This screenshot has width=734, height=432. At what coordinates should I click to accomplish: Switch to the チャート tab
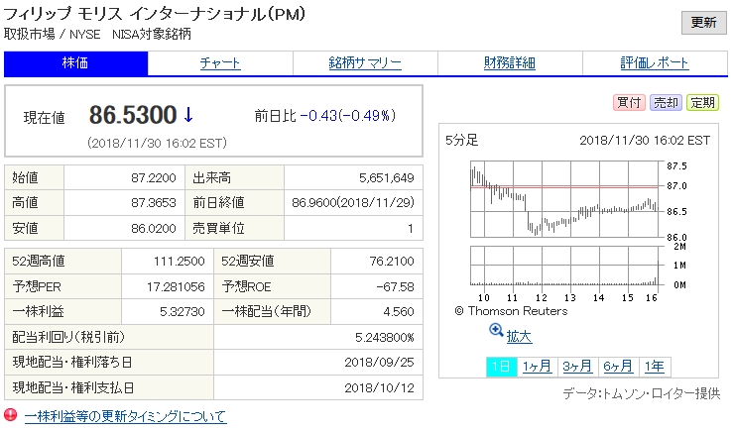pyautogui.click(x=220, y=63)
